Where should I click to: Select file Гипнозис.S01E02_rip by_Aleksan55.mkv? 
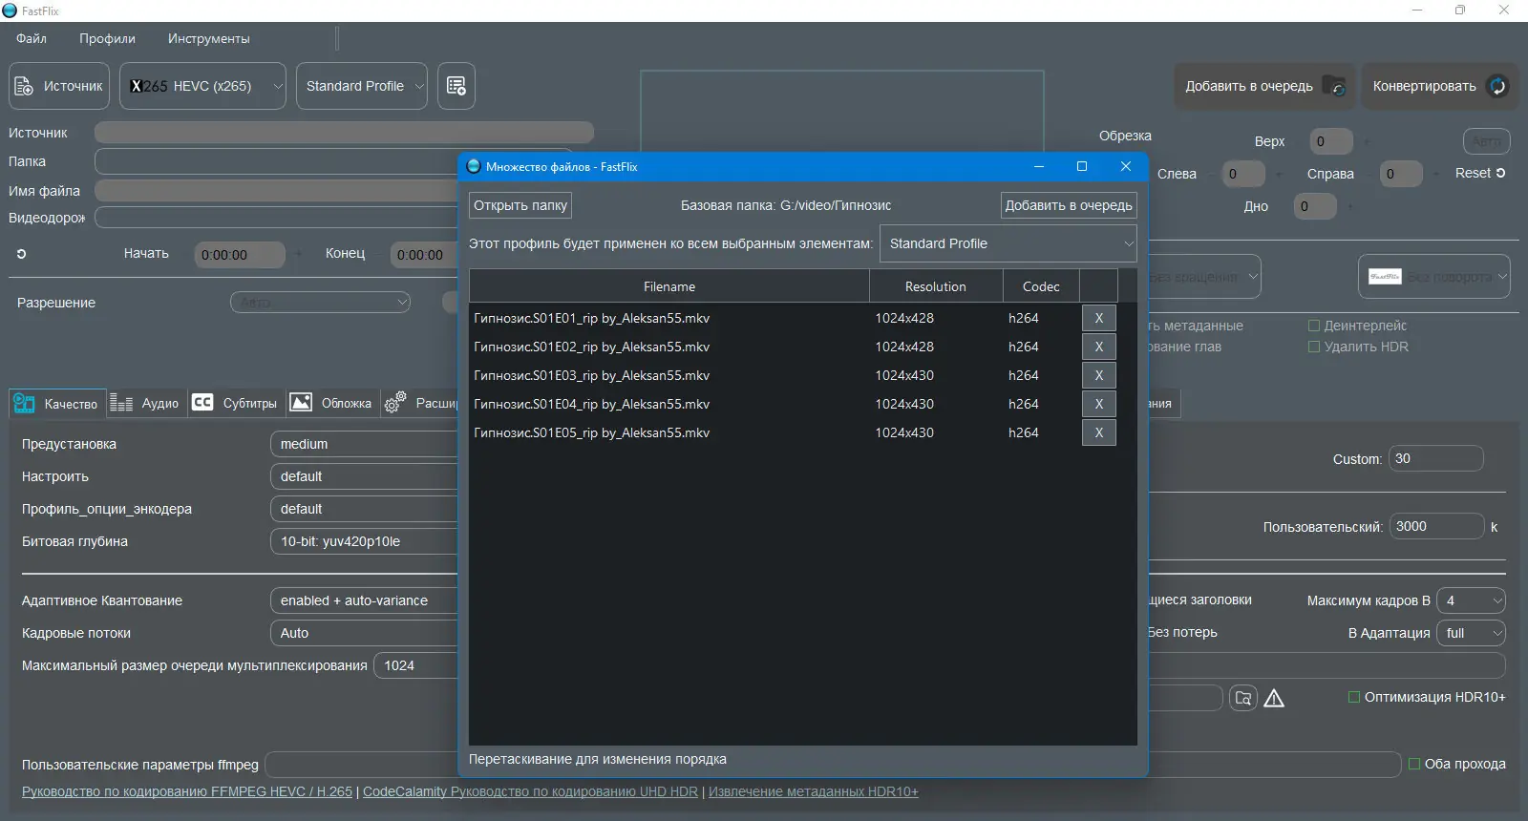click(x=591, y=347)
